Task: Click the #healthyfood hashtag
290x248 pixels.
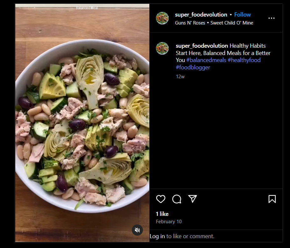Action: tap(244, 60)
